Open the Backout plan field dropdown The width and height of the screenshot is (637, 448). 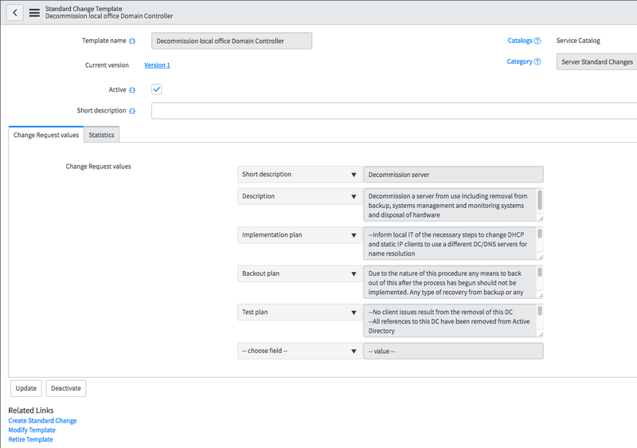pos(300,273)
